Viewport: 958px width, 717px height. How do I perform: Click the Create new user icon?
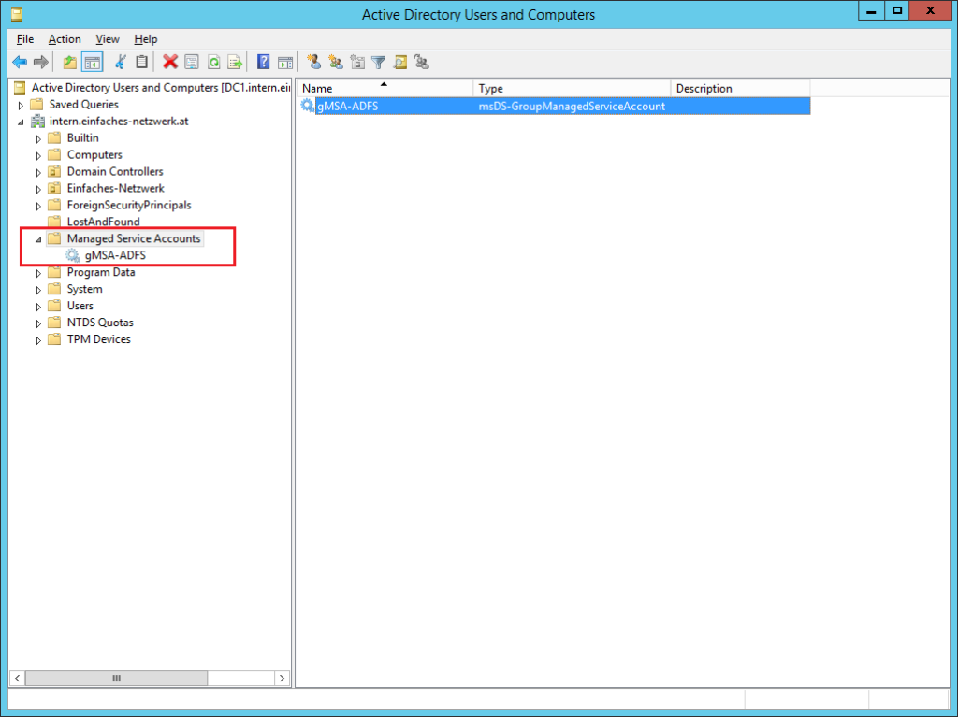coord(314,62)
